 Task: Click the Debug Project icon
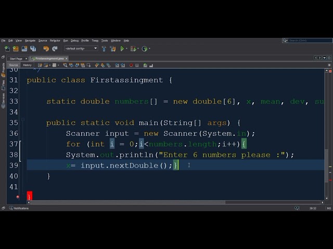coord(133,49)
